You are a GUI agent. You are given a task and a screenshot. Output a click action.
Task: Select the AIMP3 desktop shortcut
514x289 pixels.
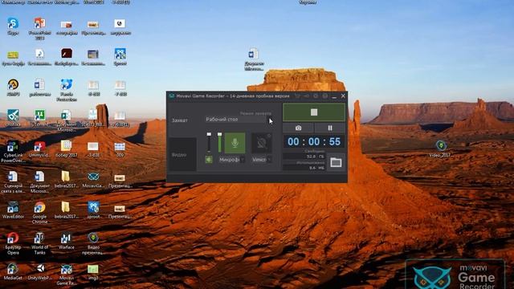pos(13,88)
